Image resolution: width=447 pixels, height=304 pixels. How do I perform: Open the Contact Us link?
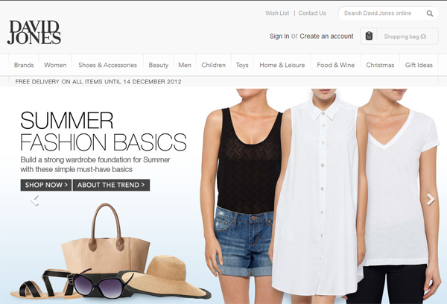312,13
